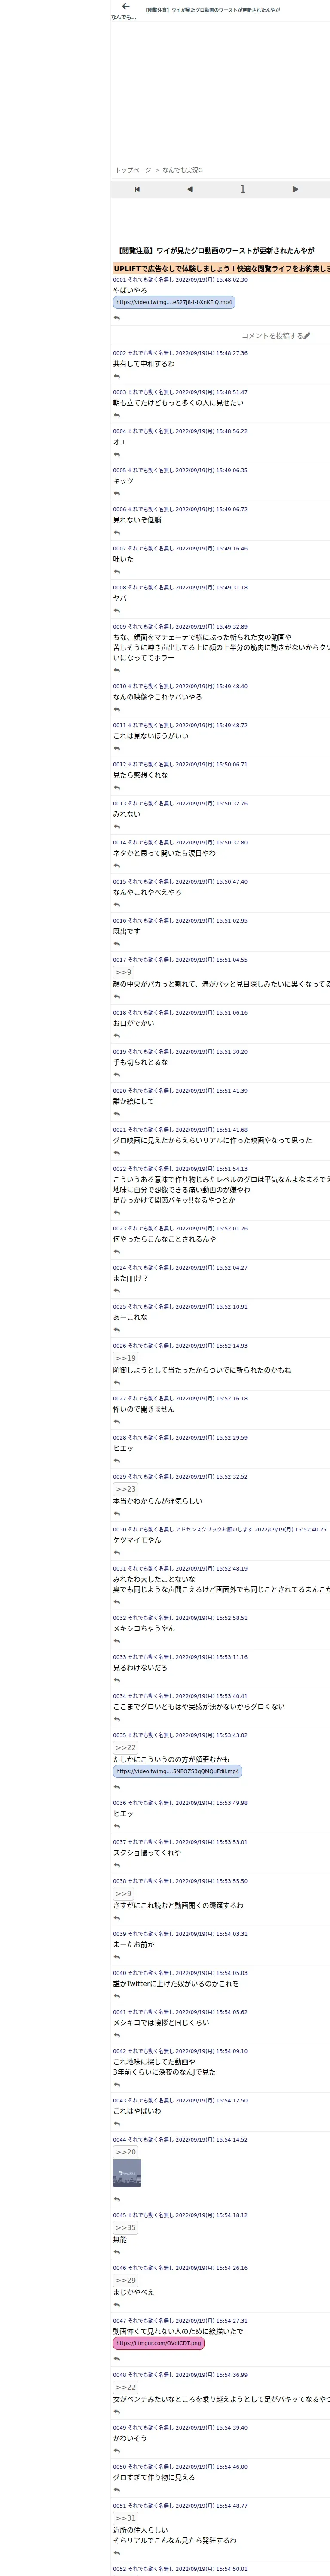Viewport: 330px width, 2576px height.
Task: Click post 0033 text 見るわけないだろ
Action: coord(140,1668)
